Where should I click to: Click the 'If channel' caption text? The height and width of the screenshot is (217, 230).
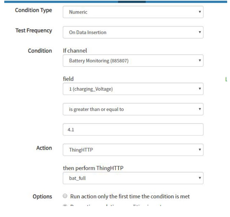coord(75,51)
